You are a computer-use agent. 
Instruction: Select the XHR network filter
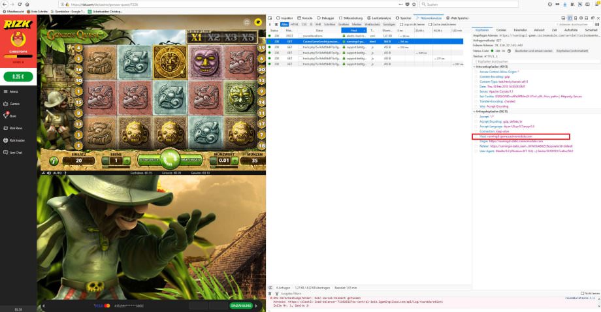(x=317, y=24)
